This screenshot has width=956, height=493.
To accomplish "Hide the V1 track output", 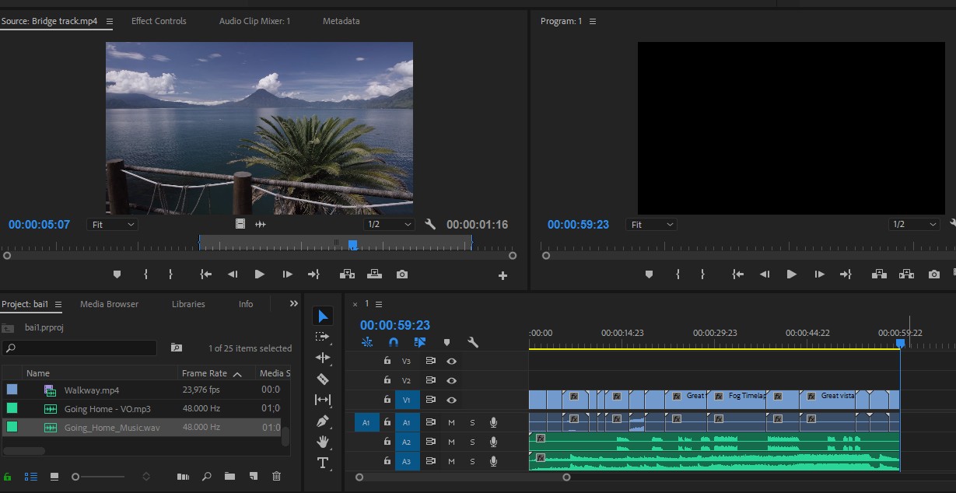I will [x=451, y=400].
